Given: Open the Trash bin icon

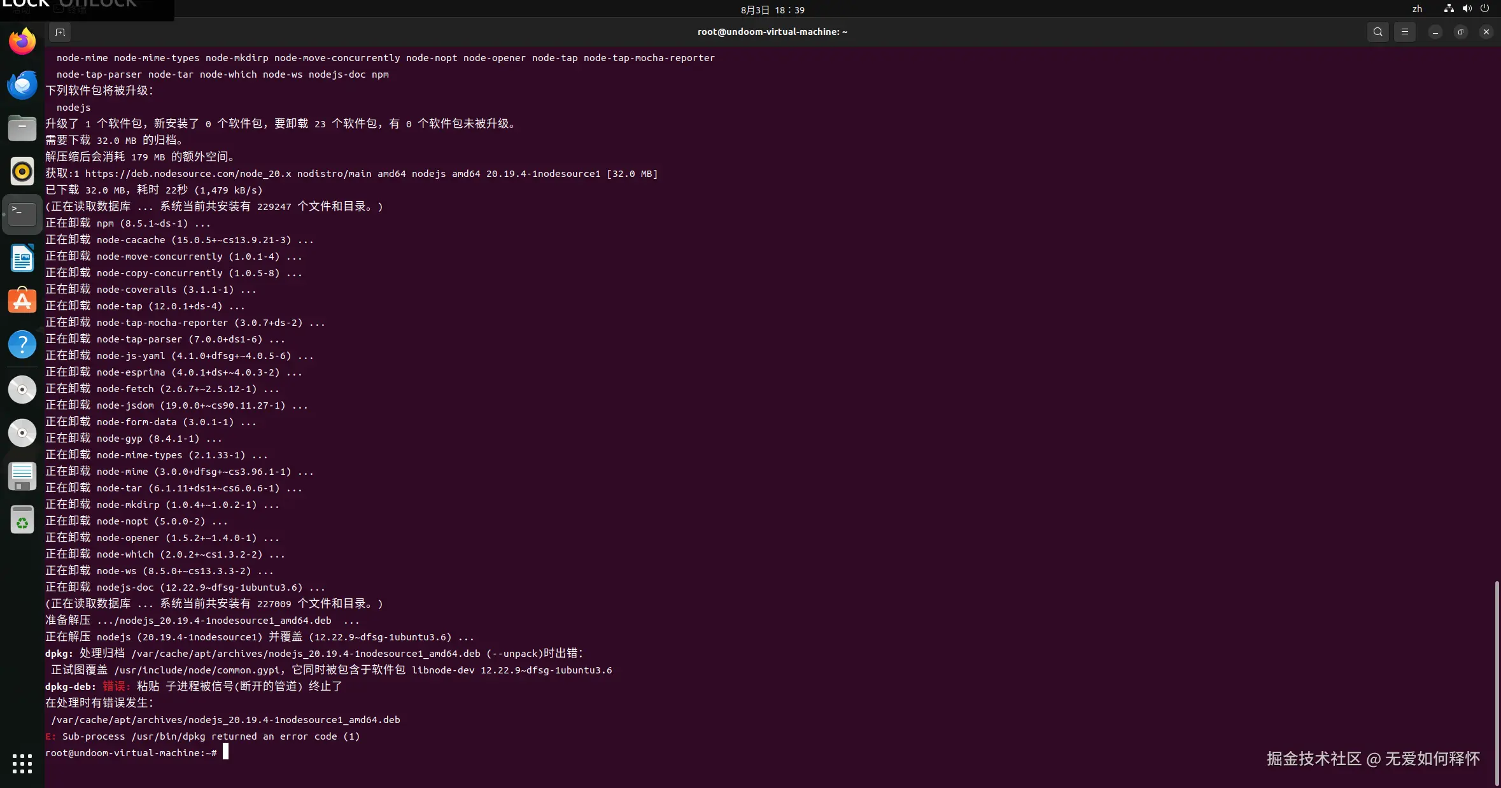Looking at the screenshot, I should pyautogui.click(x=22, y=520).
